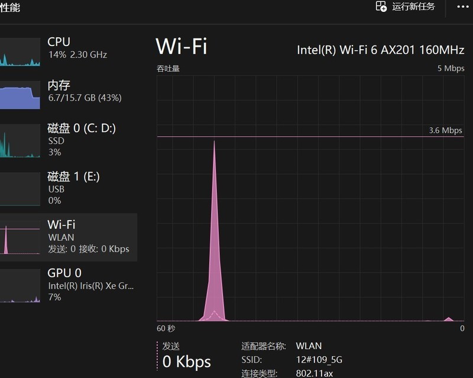Image resolution: width=473 pixels, height=378 pixels.
Task: Click the 运行新任务 button label
Action: coord(413,7)
